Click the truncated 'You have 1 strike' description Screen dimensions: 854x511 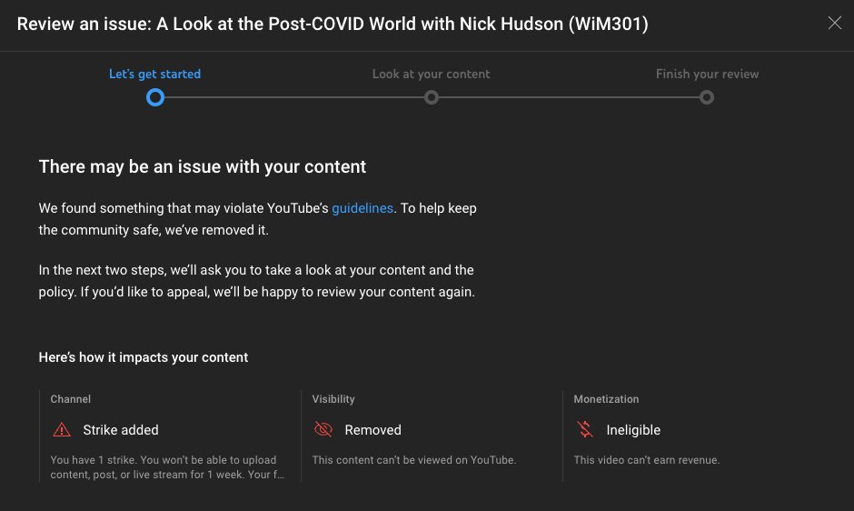[x=167, y=466]
